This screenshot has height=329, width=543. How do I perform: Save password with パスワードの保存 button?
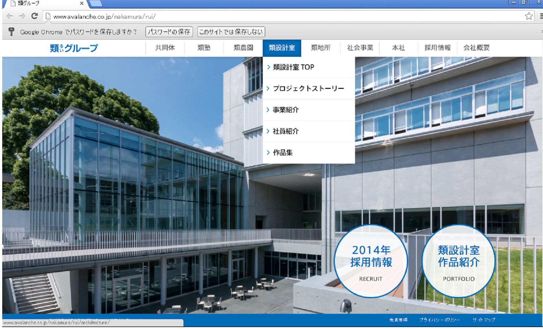point(169,32)
